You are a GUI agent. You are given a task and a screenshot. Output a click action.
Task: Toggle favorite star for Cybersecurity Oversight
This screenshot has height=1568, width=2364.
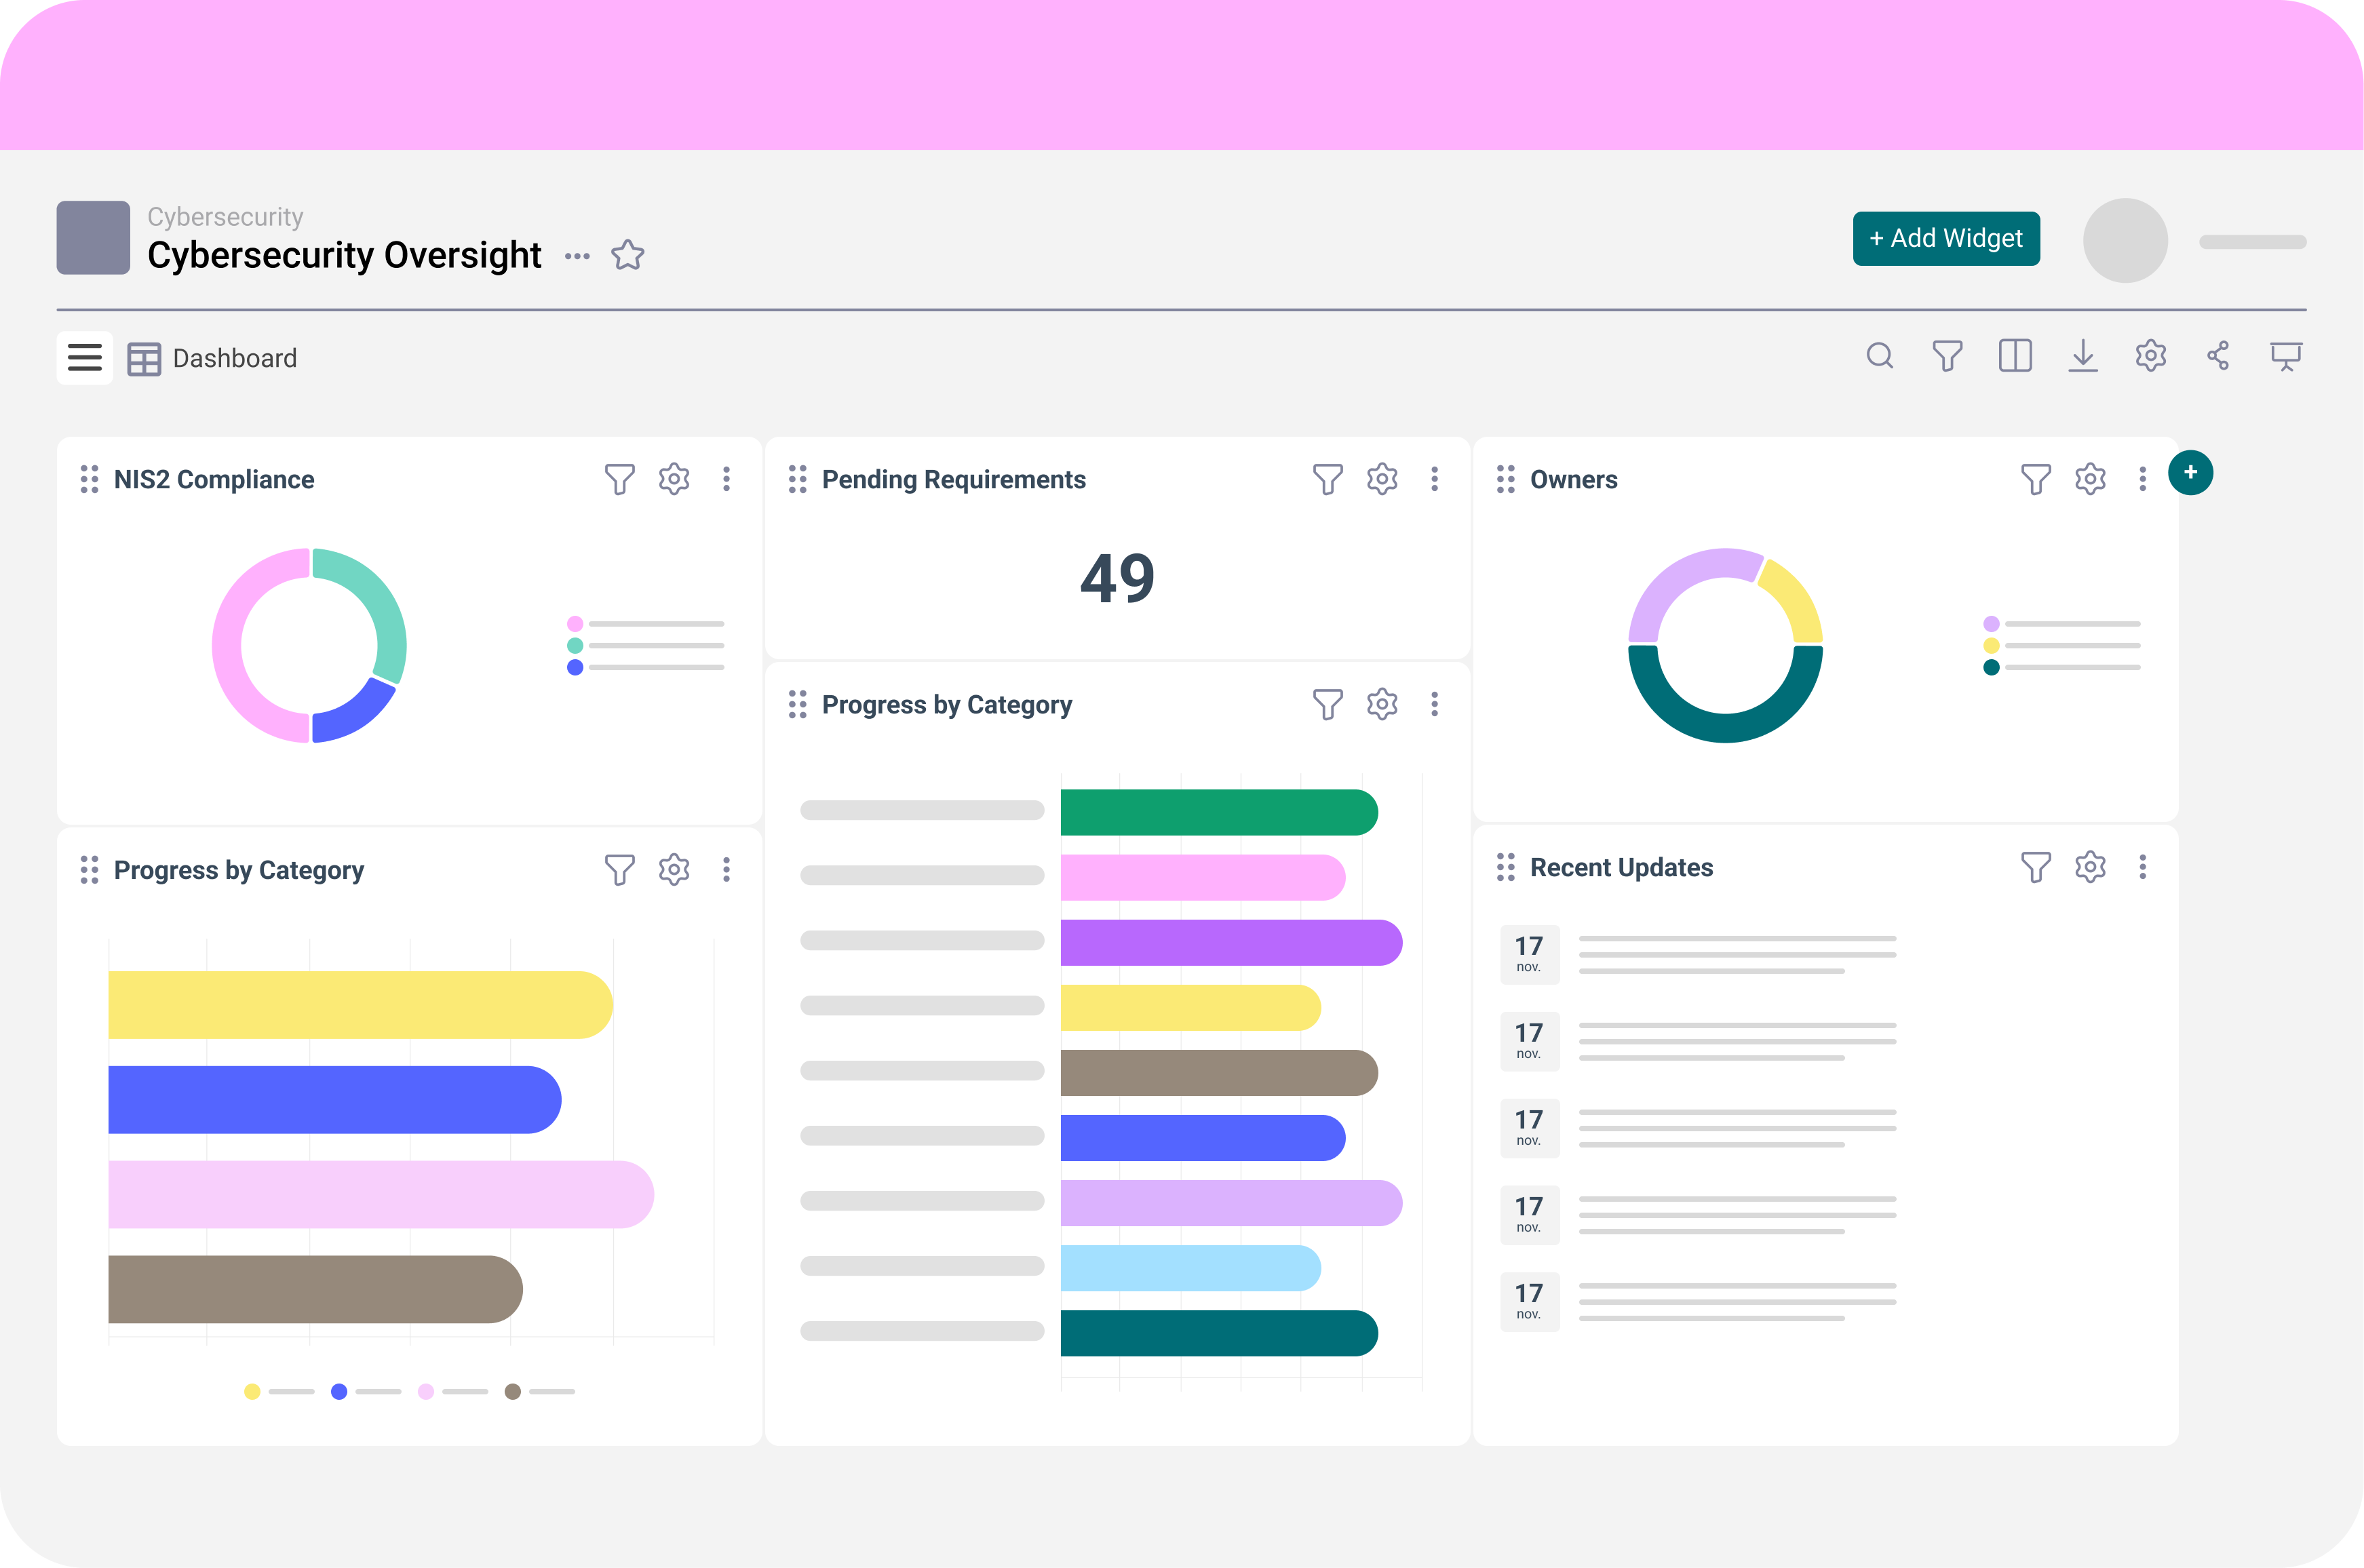[x=627, y=256]
